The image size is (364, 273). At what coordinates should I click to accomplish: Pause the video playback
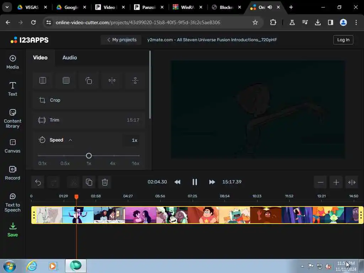pyautogui.click(x=194, y=182)
